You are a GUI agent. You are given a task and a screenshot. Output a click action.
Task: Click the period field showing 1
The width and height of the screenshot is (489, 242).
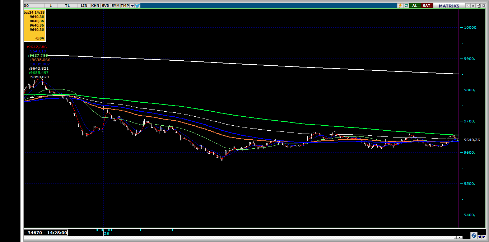51,5
